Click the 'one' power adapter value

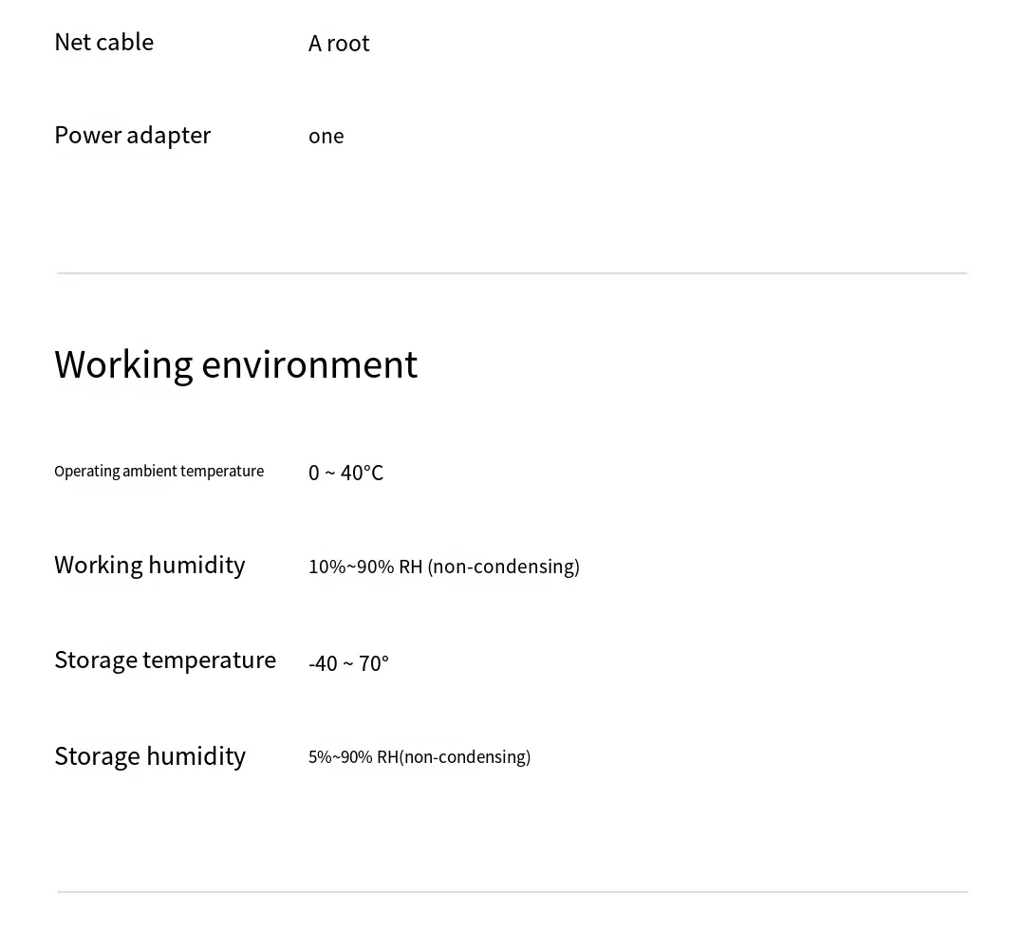326,137
